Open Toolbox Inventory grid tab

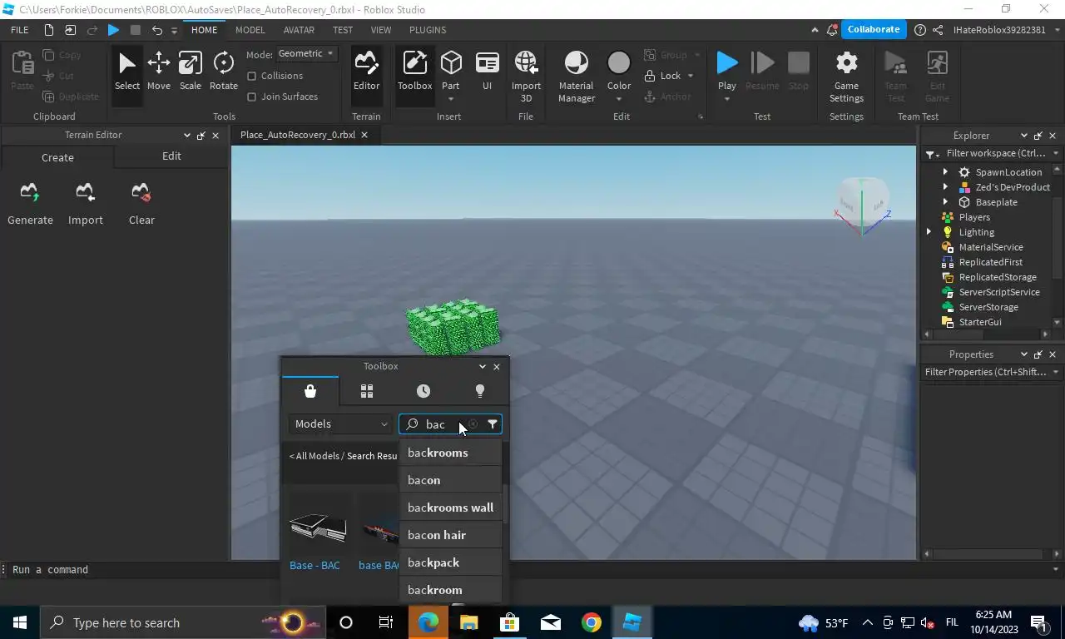367,391
